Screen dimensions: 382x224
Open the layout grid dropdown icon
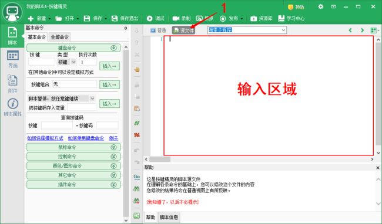[x=375, y=30]
